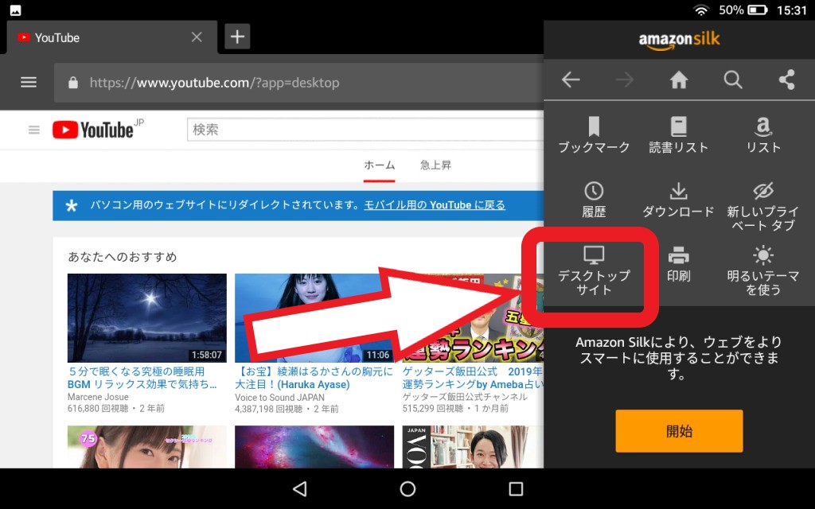The image size is (815, 509).
Task: Open the 1:58:07 night sky video thumbnail
Action: pyautogui.click(x=147, y=318)
